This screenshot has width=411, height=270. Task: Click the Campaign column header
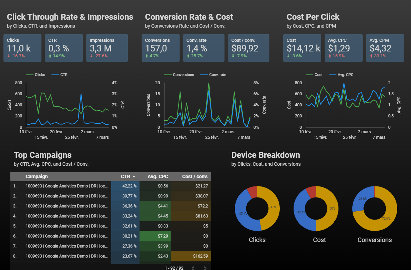[37, 177]
